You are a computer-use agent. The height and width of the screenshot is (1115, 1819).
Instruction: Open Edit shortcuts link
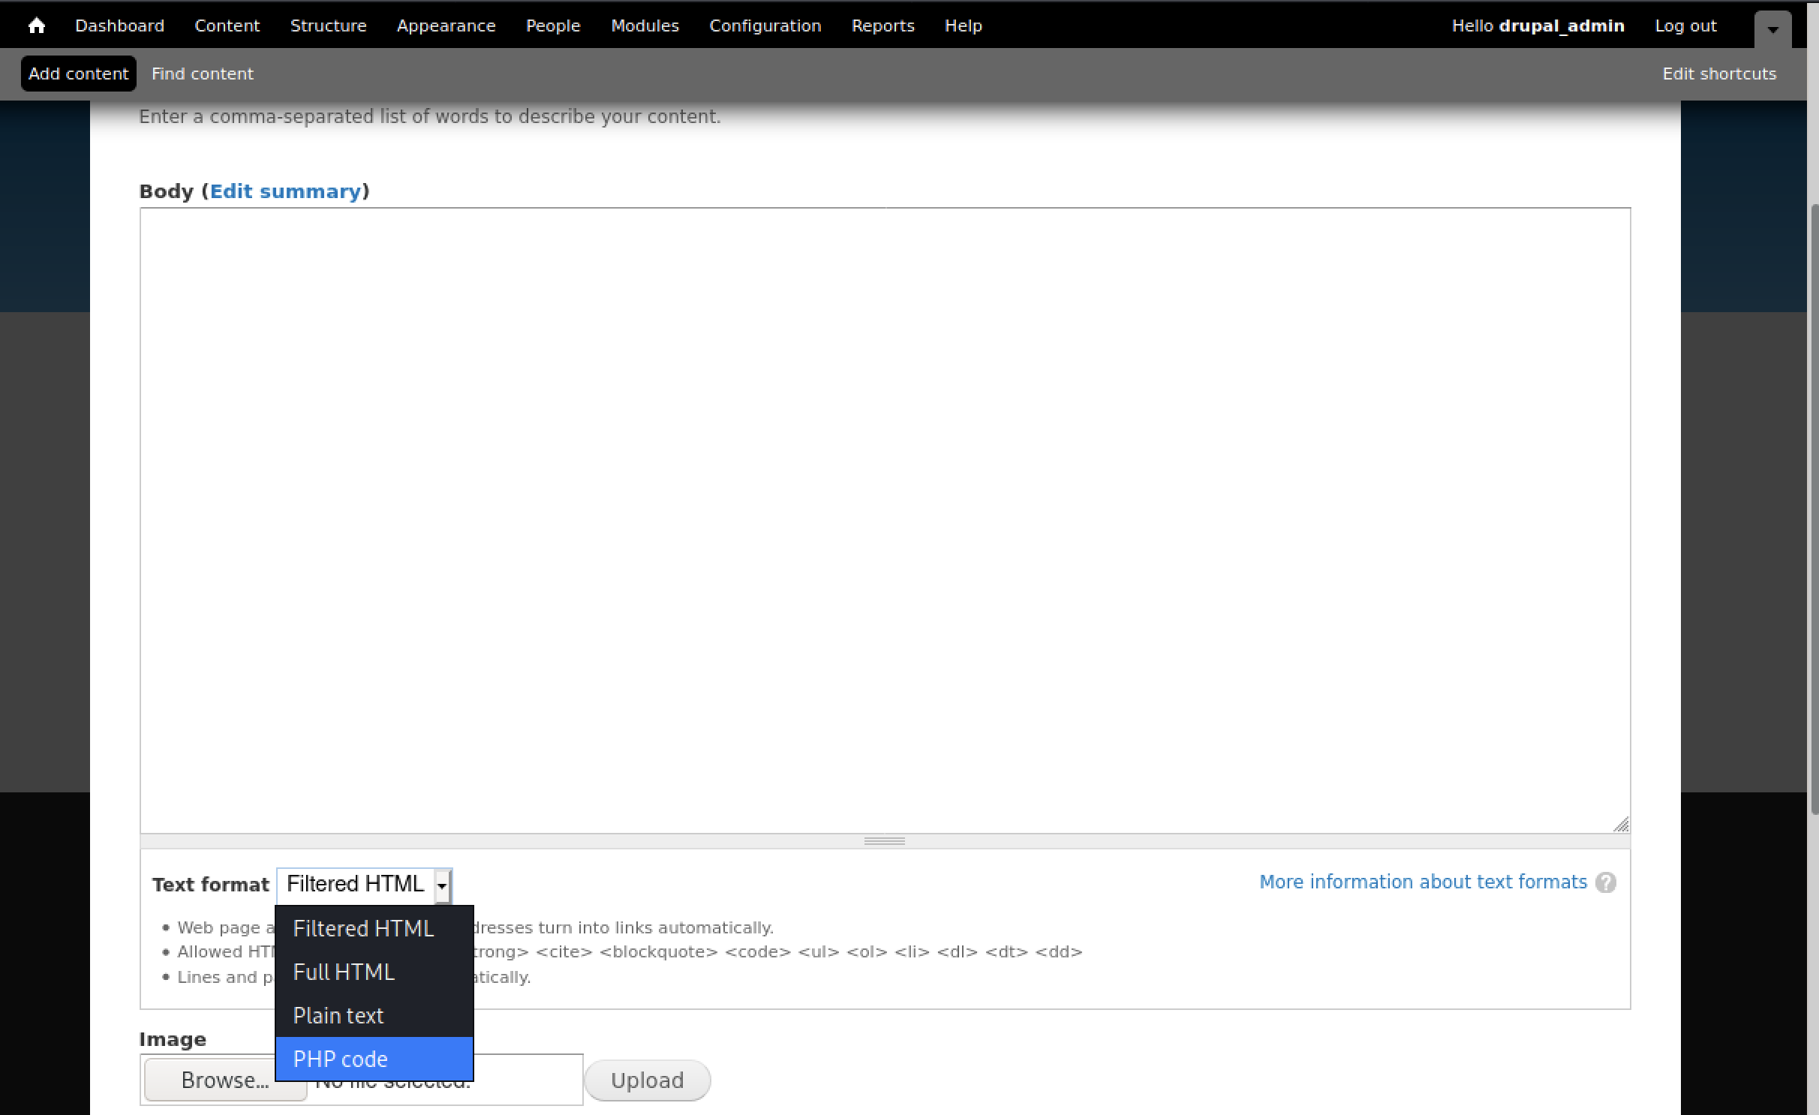click(x=1719, y=74)
